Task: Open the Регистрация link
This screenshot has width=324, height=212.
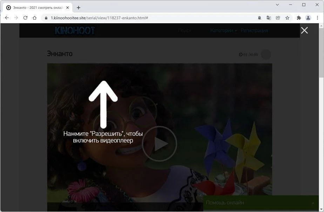Action: 254,31
